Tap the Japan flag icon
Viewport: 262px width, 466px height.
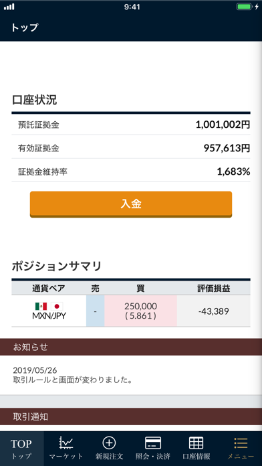[x=57, y=306]
